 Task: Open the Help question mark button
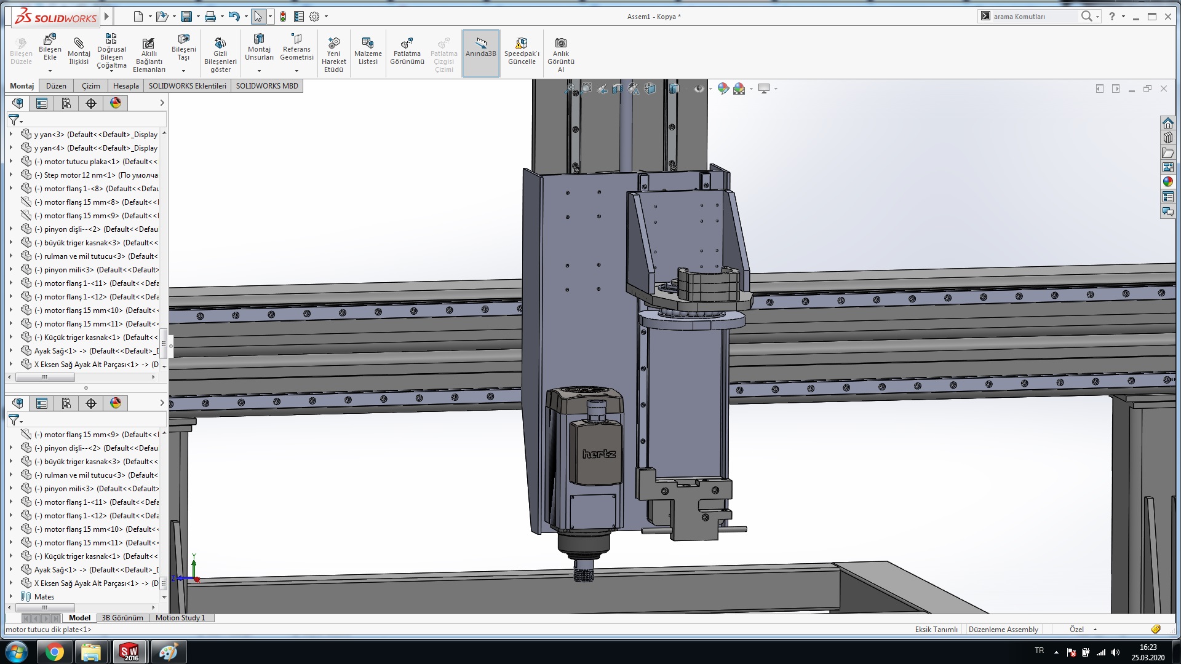1111,17
